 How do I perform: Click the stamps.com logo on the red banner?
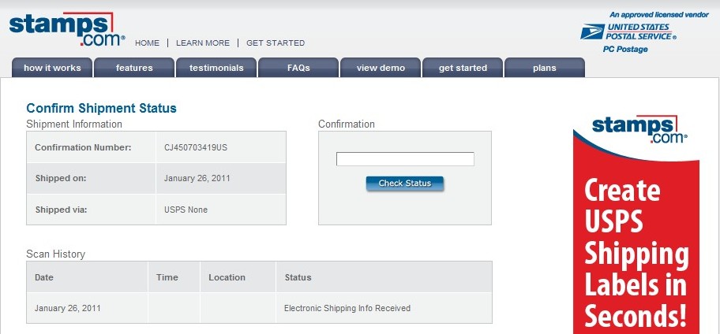pyautogui.click(x=639, y=128)
